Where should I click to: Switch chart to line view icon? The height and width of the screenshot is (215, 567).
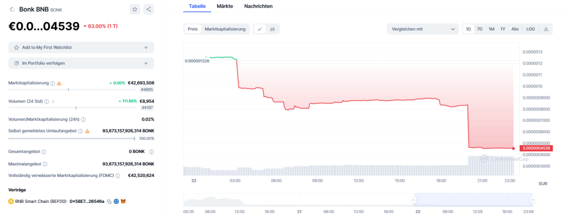[260, 29]
